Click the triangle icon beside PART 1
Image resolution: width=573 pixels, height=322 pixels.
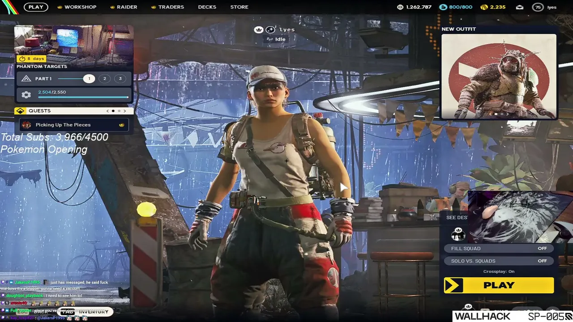pos(26,79)
